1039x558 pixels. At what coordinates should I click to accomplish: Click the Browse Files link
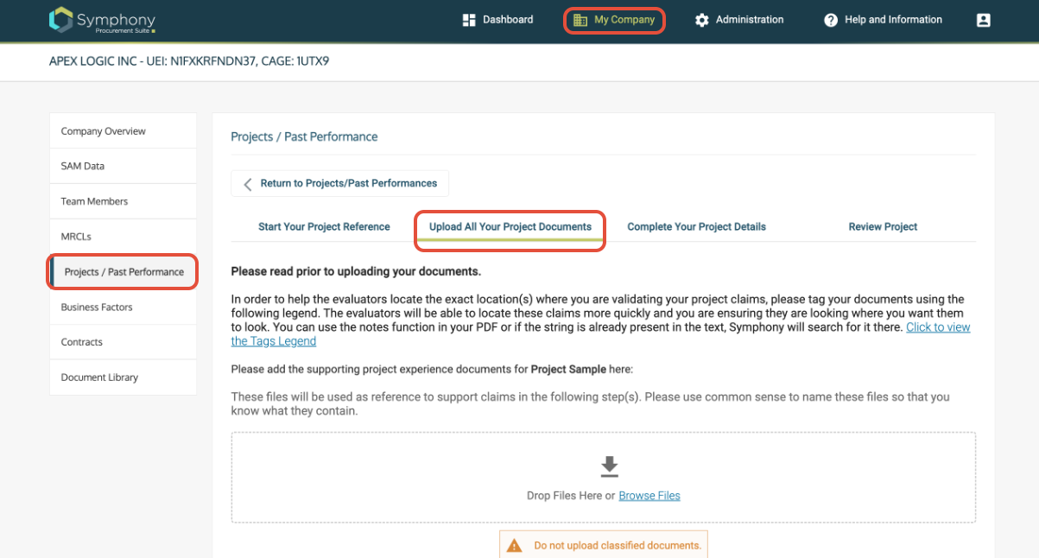coord(649,496)
